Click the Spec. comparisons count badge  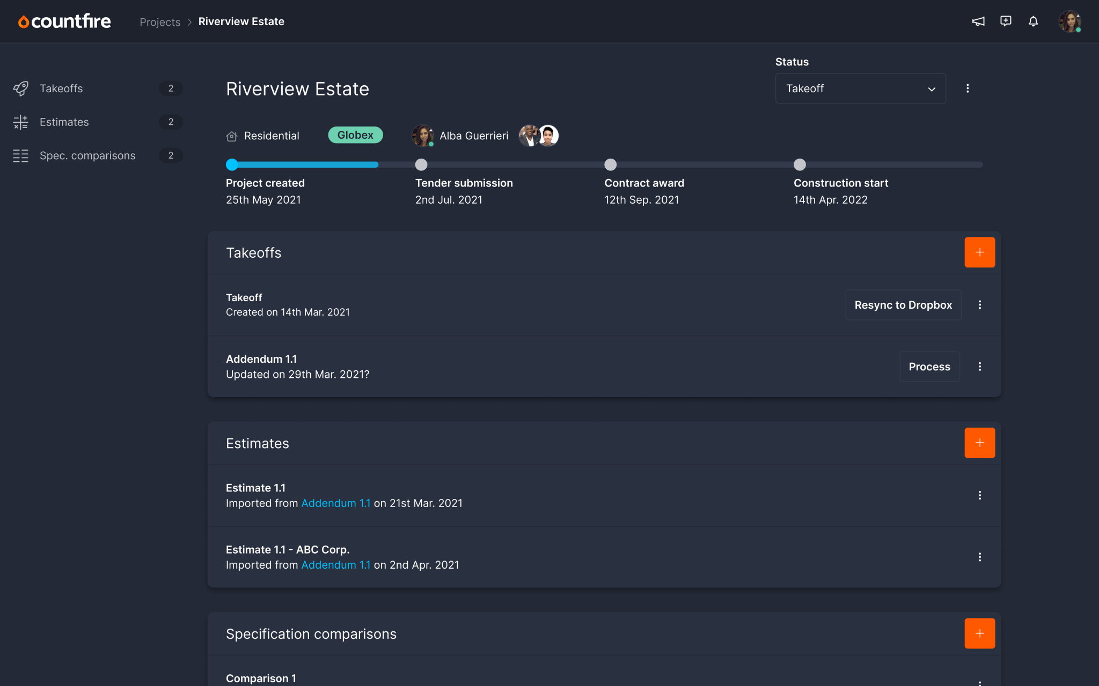(171, 155)
